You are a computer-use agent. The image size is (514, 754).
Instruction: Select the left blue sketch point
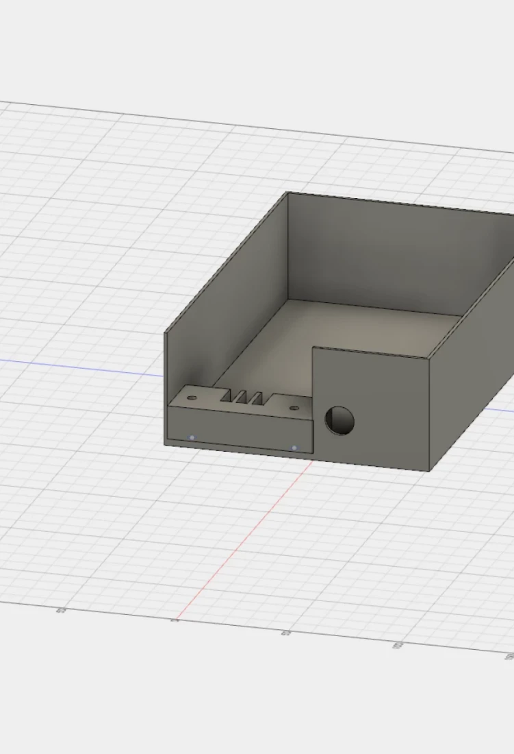coord(192,437)
